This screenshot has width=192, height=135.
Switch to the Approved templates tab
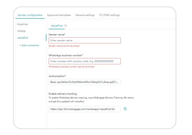click(x=59, y=15)
